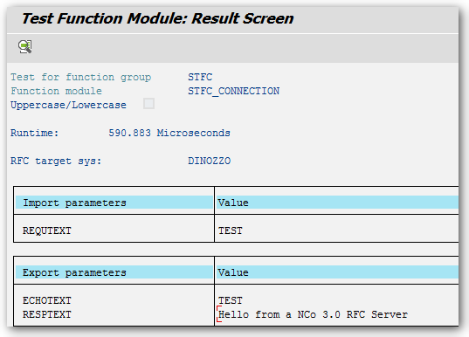469x337 pixels.
Task: Click the ECHOTEXT value TEST
Action: point(230,300)
